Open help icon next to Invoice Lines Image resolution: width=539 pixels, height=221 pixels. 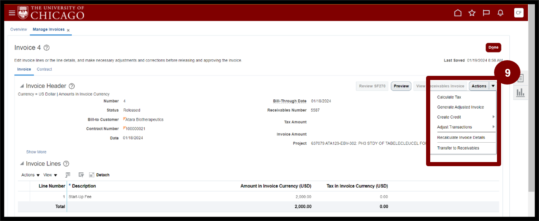pos(66,164)
